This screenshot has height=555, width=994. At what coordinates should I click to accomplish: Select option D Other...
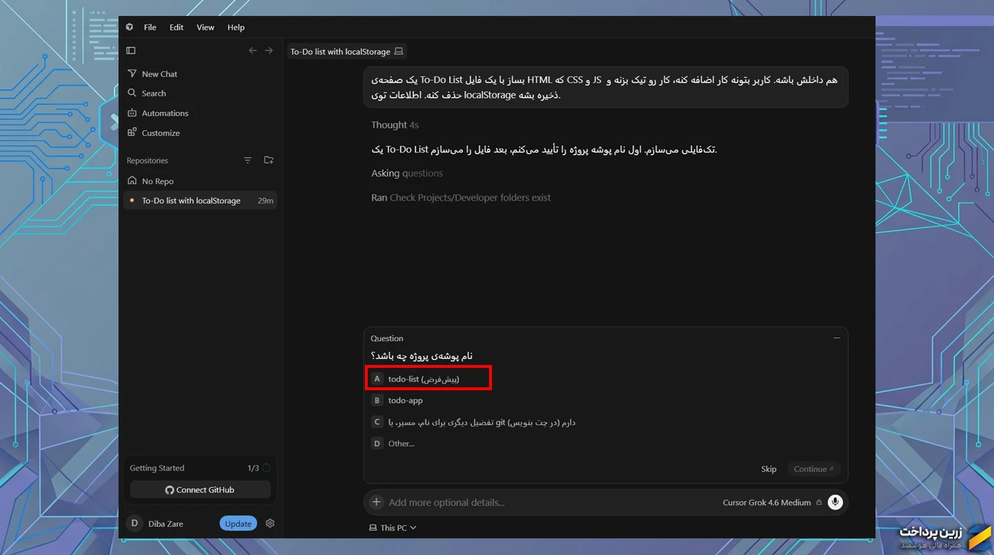[605, 444]
